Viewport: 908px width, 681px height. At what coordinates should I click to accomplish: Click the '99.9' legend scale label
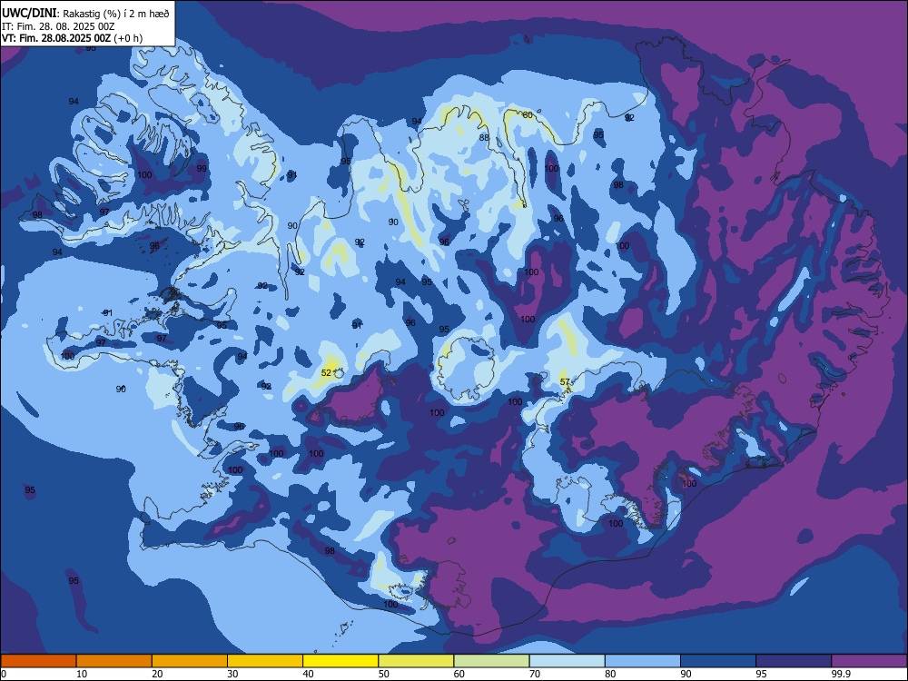pos(840,674)
